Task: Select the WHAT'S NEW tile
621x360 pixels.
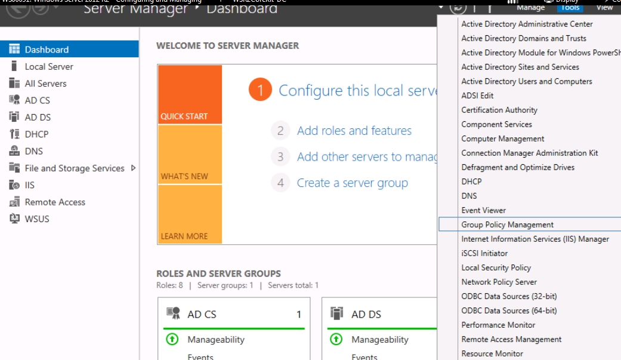Action: 190,154
